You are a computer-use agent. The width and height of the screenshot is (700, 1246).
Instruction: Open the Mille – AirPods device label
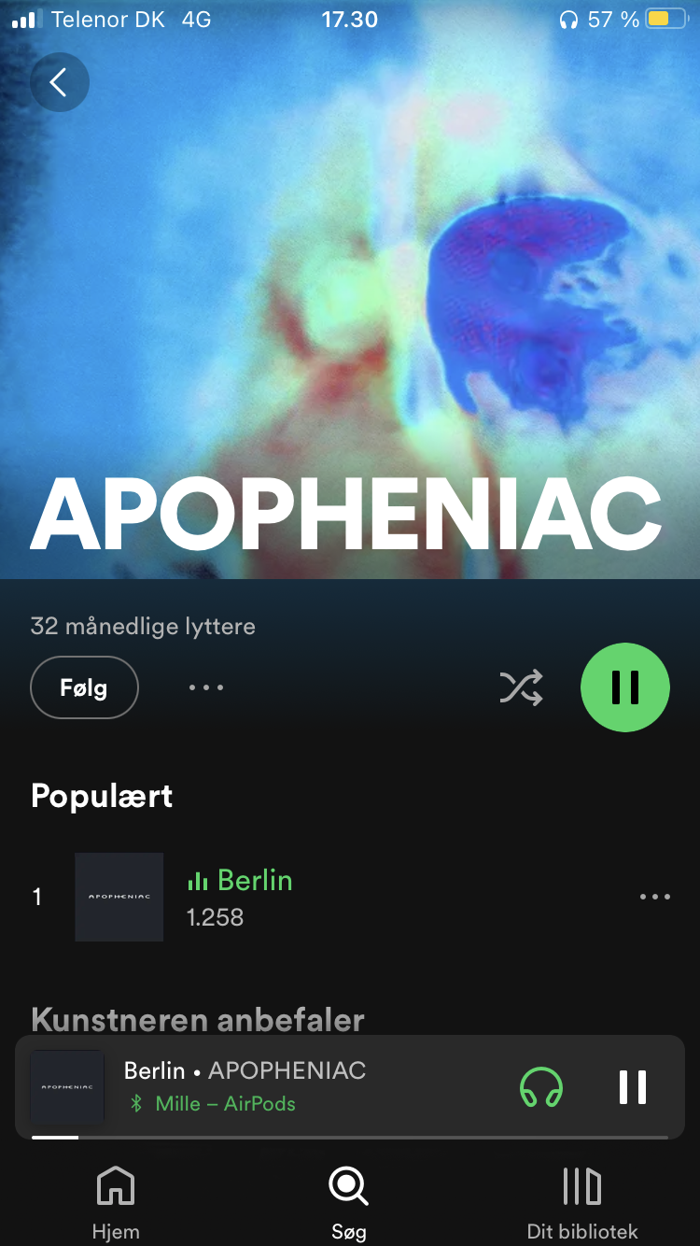tap(225, 1104)
